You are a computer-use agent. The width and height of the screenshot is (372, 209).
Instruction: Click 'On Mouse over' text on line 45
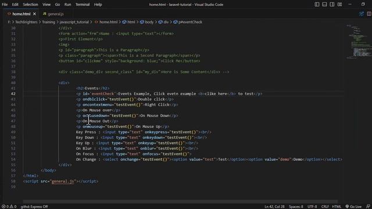97,110
